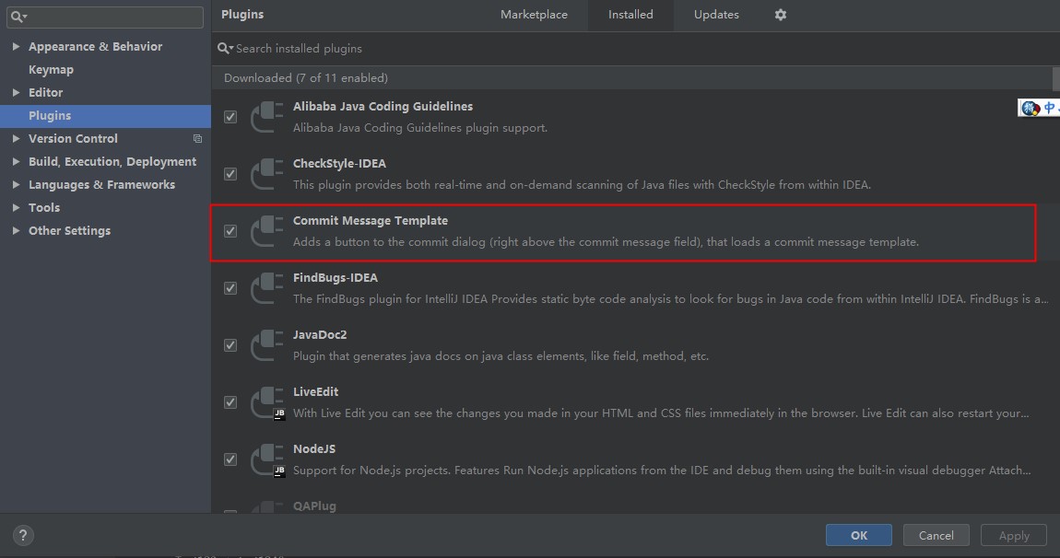1060x558 pixels.
Task: Toggle the JavaDoc2 plugin checkbox
Action: point(230,345)
